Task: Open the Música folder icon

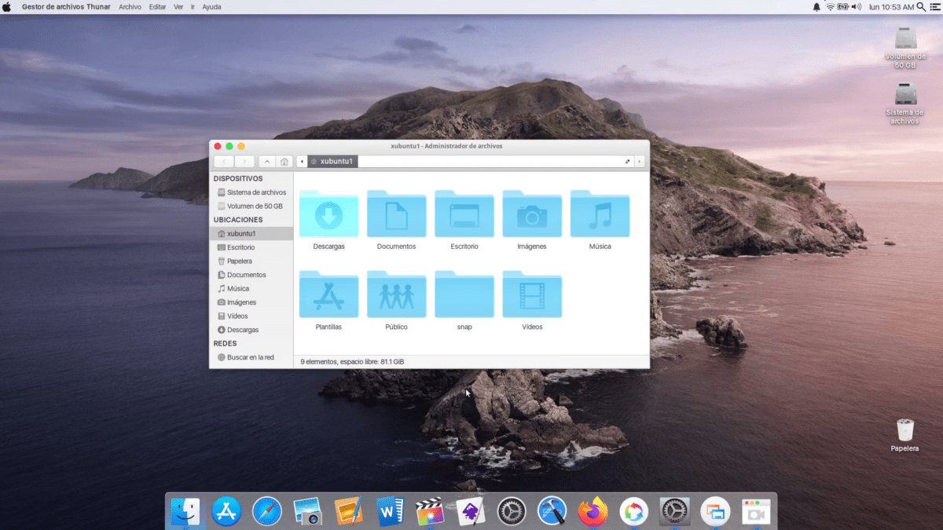Action: point(600,214)
